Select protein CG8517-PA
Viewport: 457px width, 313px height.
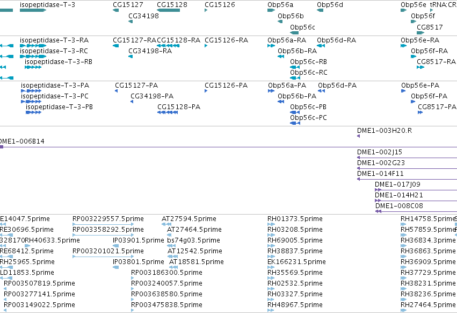437,107
